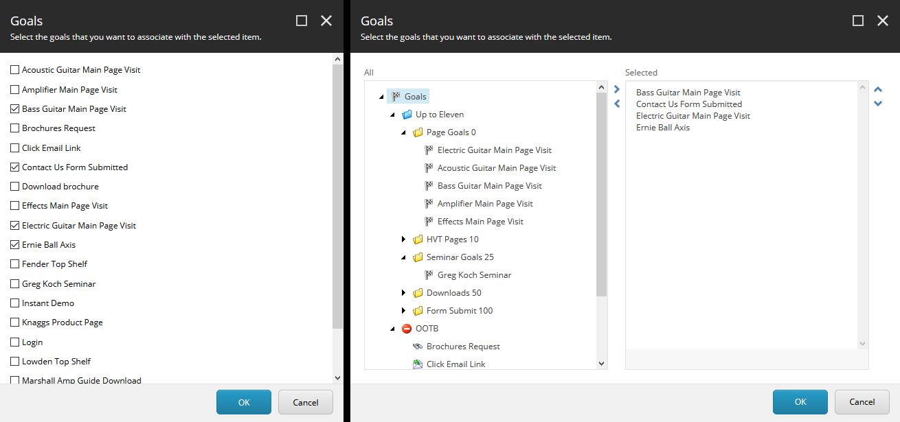Click the Page Goals 0 folder icon
Screen dimensions: 900x422
pyautogui.click(x=418, y=132)
